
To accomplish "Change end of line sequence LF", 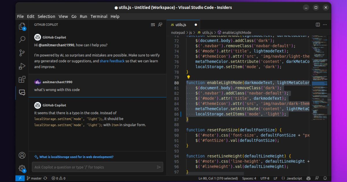I will click(x=275, y=178).
